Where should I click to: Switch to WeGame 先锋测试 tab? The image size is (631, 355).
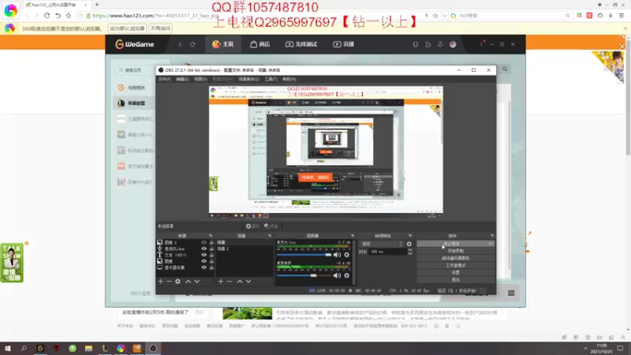[301, 44]
